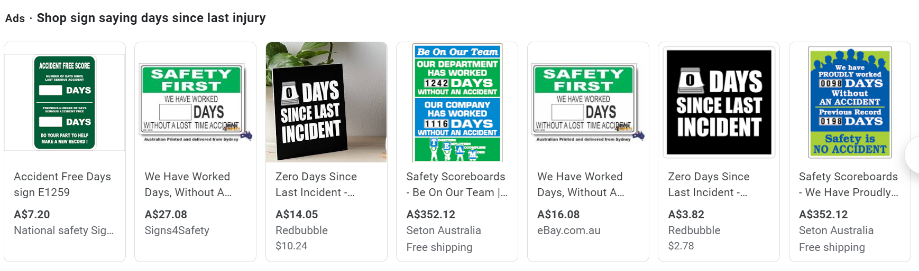Open the National safety Signs seller link
This screenshot has width=919, height=271.
tap(63, 230)
